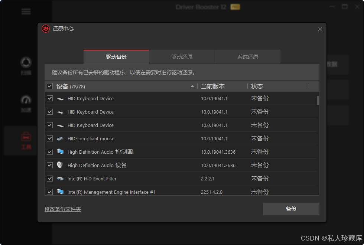The width and height of the screenshot is (364, 245).
Task: Click the 未备份 status of Intel HID Event Filter
Action: [260, 179]
